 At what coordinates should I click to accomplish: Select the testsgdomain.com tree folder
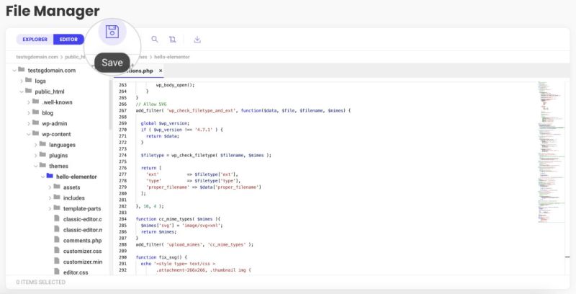click(x=52, y=70)
